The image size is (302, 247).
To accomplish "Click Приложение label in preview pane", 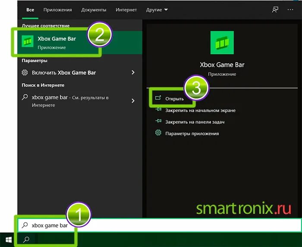I will tap(222, 74).
